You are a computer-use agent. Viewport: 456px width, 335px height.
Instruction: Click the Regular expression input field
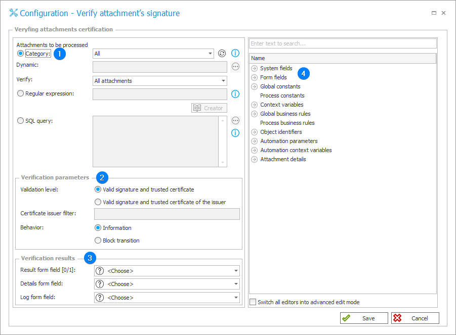pyautogui.click(x=159, y=94)
